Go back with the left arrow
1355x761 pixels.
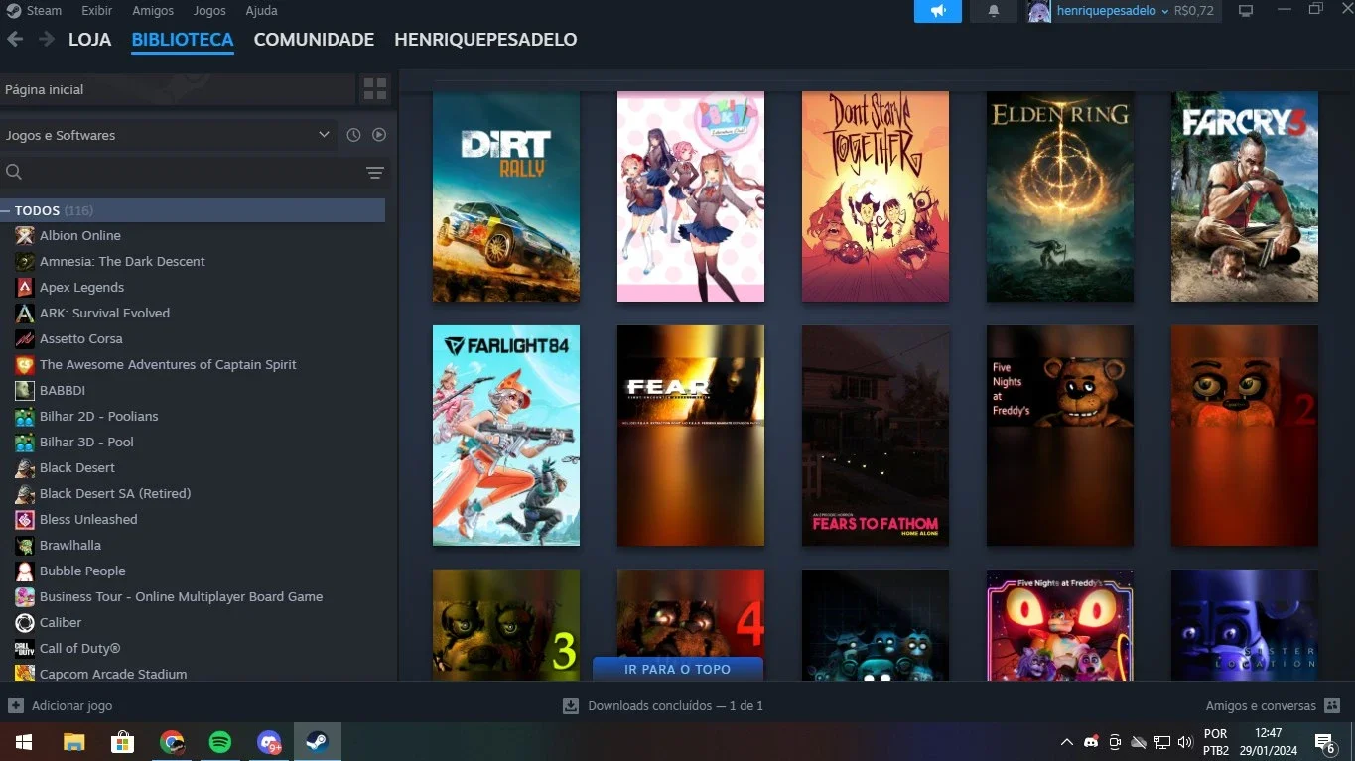tap(15, 40)
